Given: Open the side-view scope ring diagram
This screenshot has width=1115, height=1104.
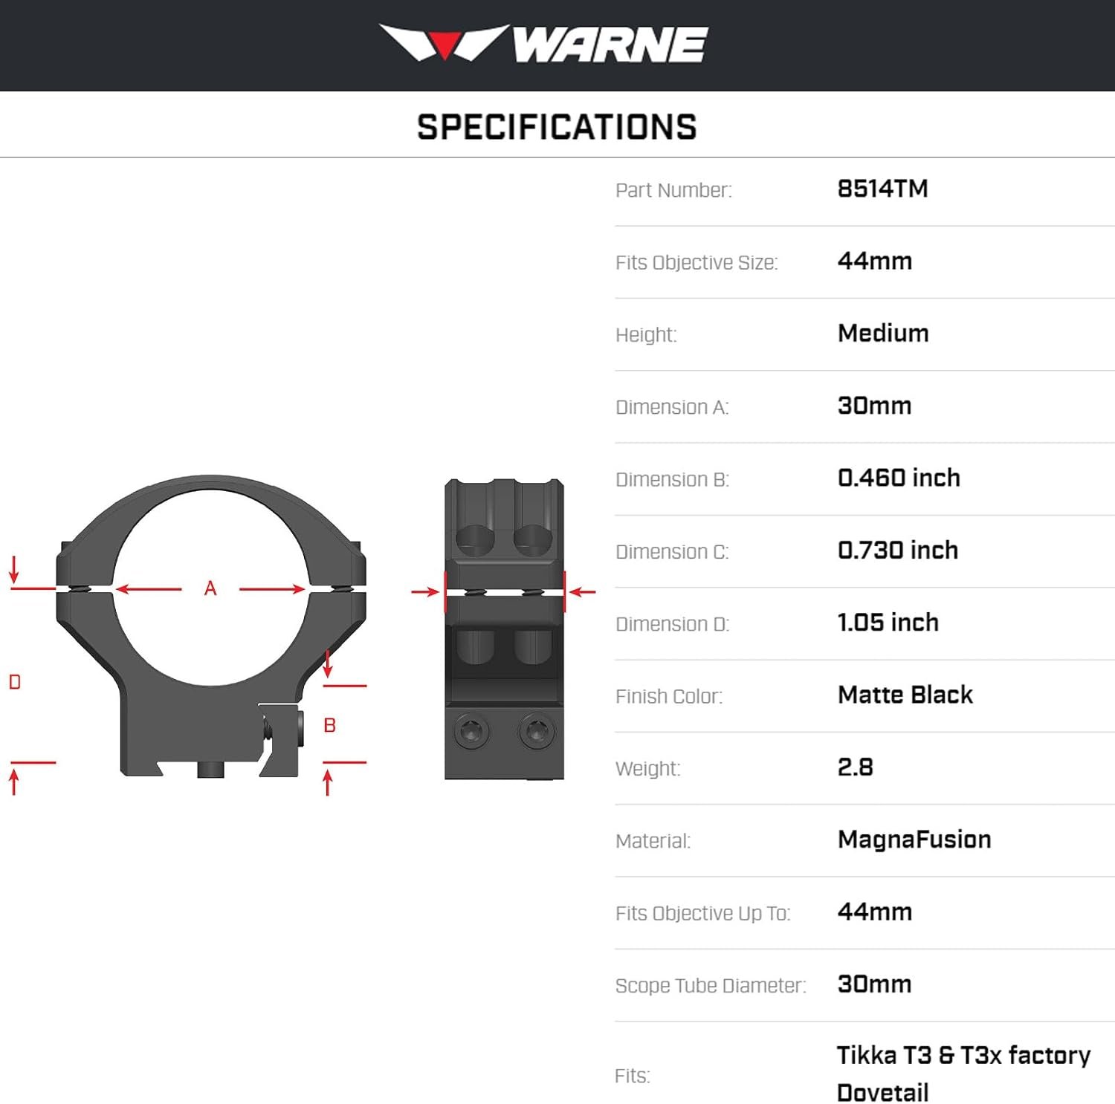Looking at the screenshot, I should tap(504, 629).
